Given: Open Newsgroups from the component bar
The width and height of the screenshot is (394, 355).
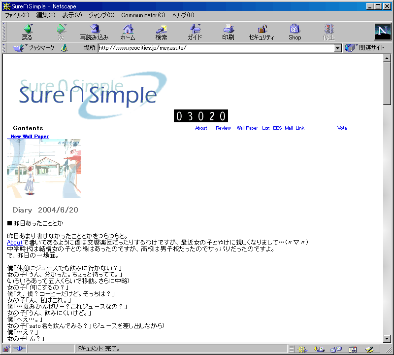Looking at the screenshot, I should tap(336, 349).
